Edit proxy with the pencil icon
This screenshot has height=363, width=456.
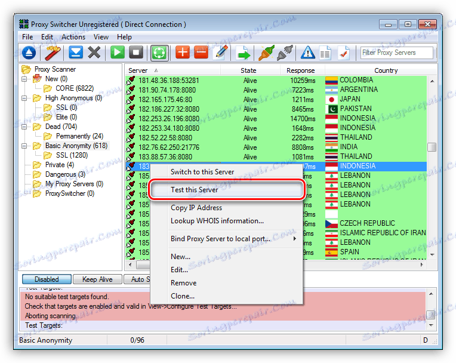[x=220, y=53]
